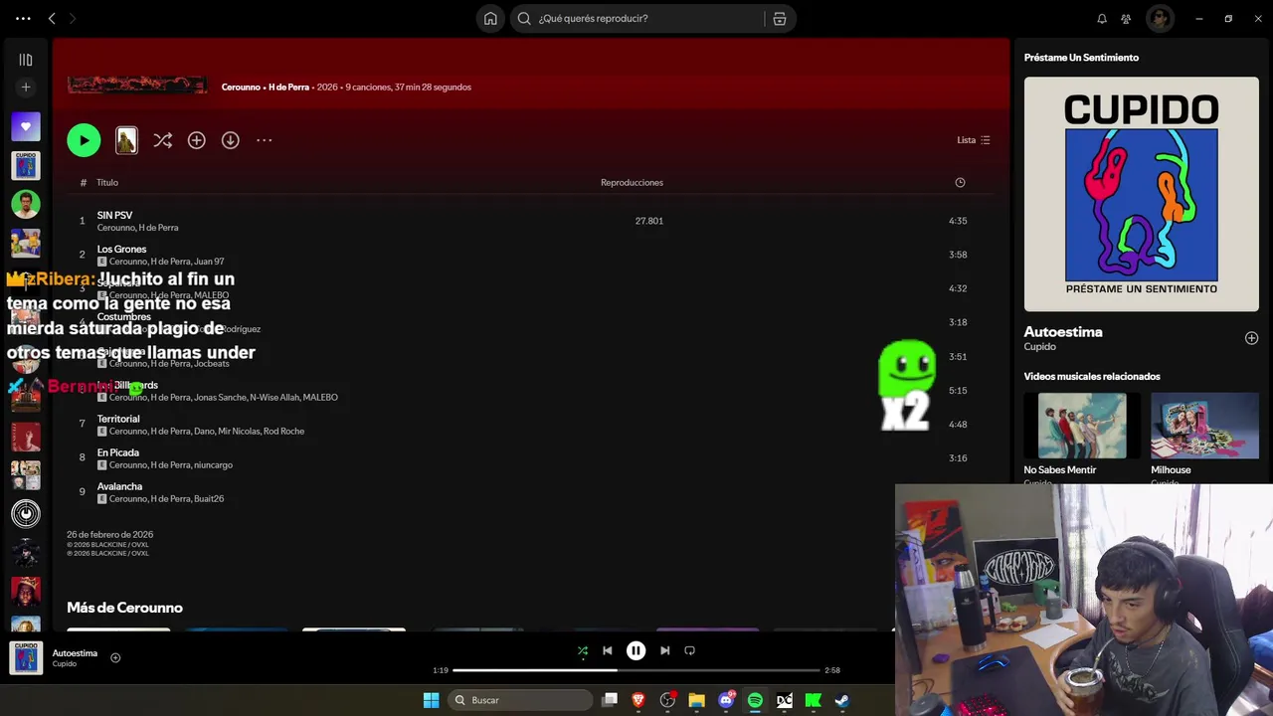Open Liked Songs heart playlist
Image resolution: width=1273 pixels, height=716 pixels.
click(26, 126)
